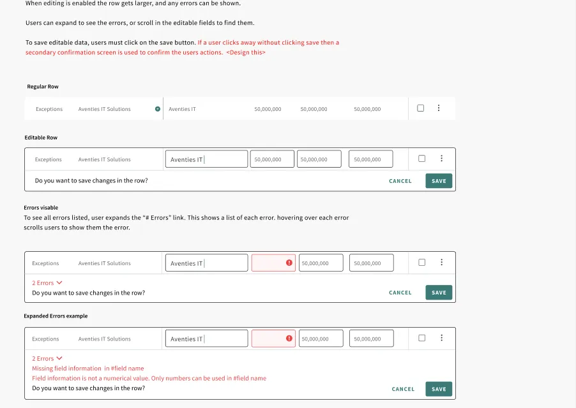This screenshot has height=408, width=576.
Task: Click Cancel in the Editable Row
Action: click(400, 181)
